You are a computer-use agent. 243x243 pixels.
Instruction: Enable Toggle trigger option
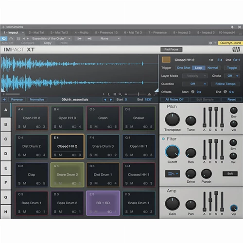click(x=232, y=68)
